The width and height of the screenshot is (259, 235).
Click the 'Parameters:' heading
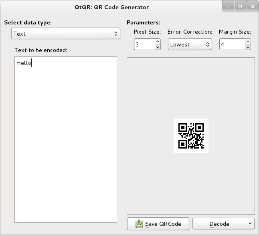(x=144, y=22)
